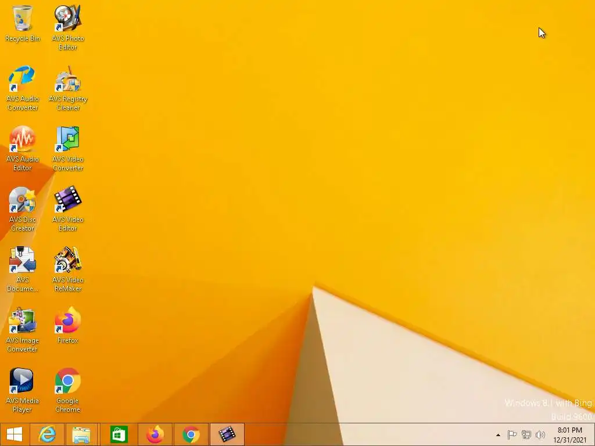This screenshot has height=446, width=595.
Task: Select the AVS Video ReMaker shortcut
Action: (68, 269)
